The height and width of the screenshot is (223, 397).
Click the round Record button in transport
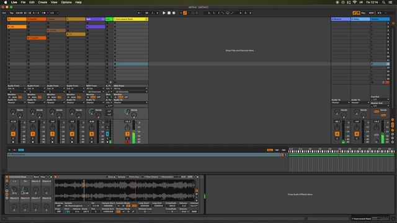174,13
